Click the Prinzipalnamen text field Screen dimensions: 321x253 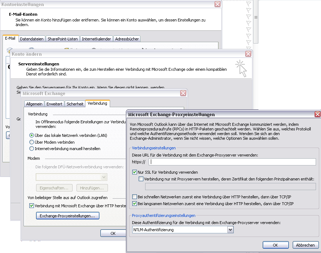231,187
